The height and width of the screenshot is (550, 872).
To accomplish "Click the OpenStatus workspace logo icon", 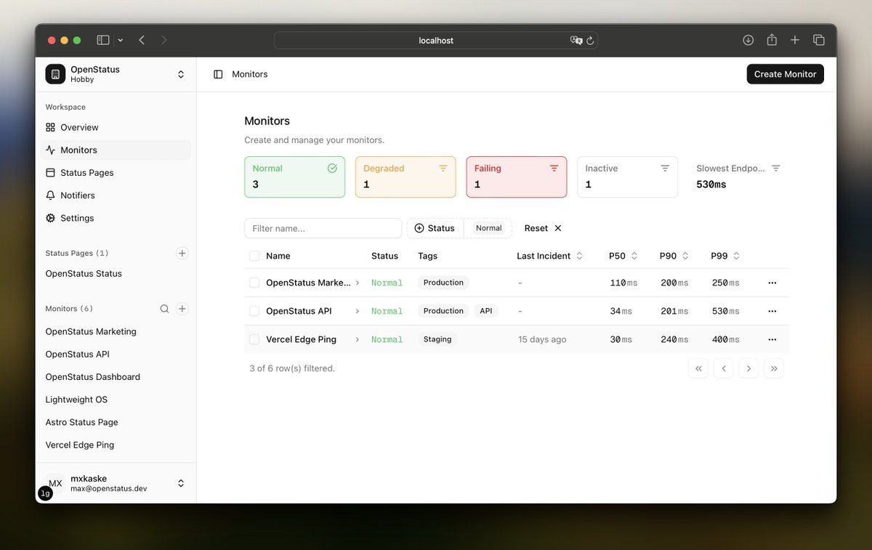I will point(55,74).
